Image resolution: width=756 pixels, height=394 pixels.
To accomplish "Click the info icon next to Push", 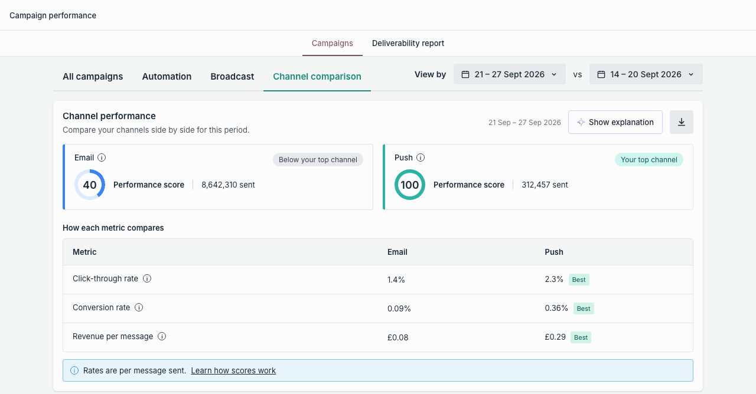I will 421,157.
